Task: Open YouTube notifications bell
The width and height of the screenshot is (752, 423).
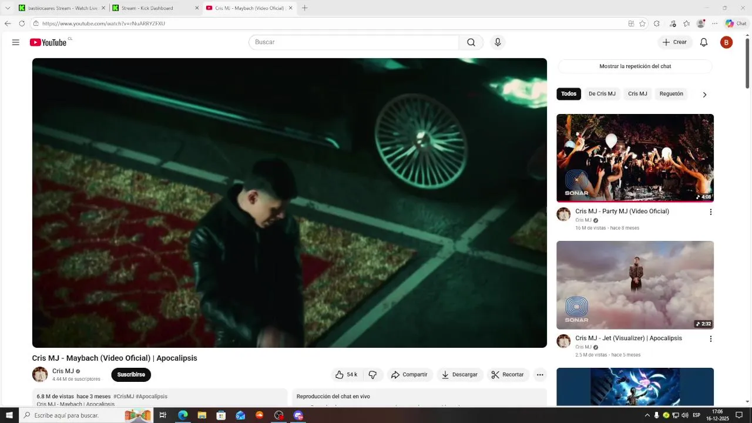Action: [x=704, y=42]
